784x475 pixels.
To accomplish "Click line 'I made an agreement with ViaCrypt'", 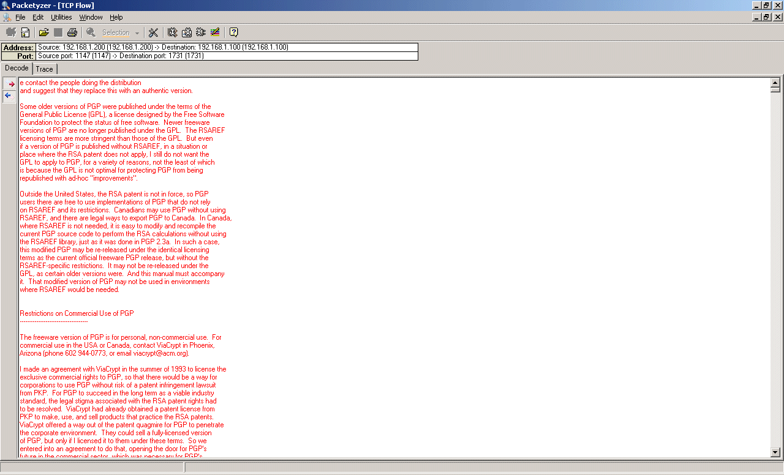I will point(123,369).
